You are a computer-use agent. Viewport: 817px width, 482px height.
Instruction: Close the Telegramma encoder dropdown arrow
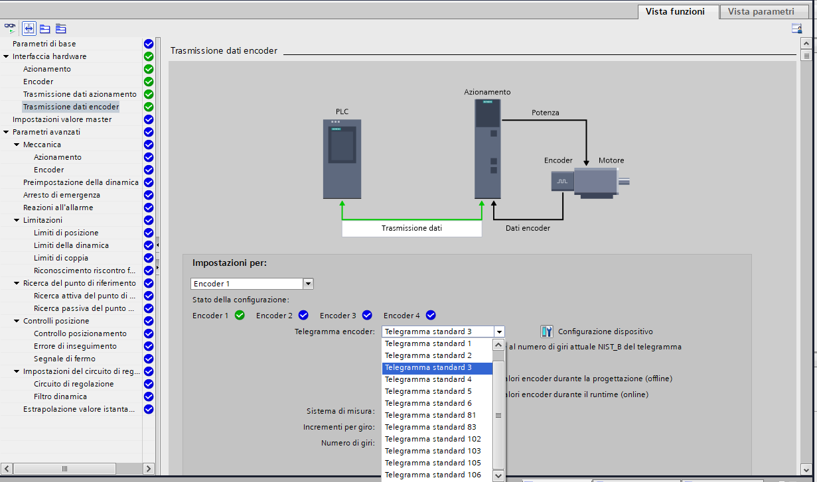pos(499,331)
